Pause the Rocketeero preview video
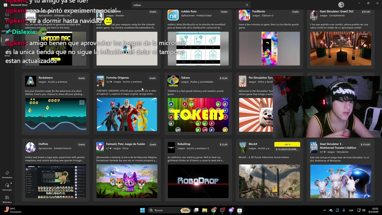 click(82, 102)
